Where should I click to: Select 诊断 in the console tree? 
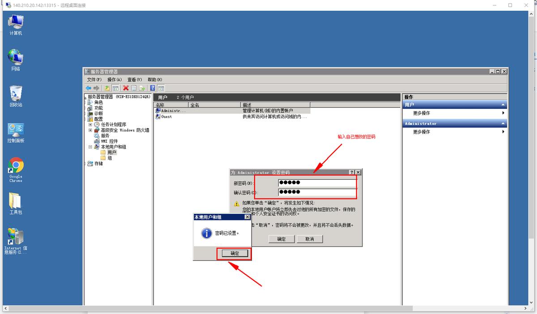pos(98,113)
